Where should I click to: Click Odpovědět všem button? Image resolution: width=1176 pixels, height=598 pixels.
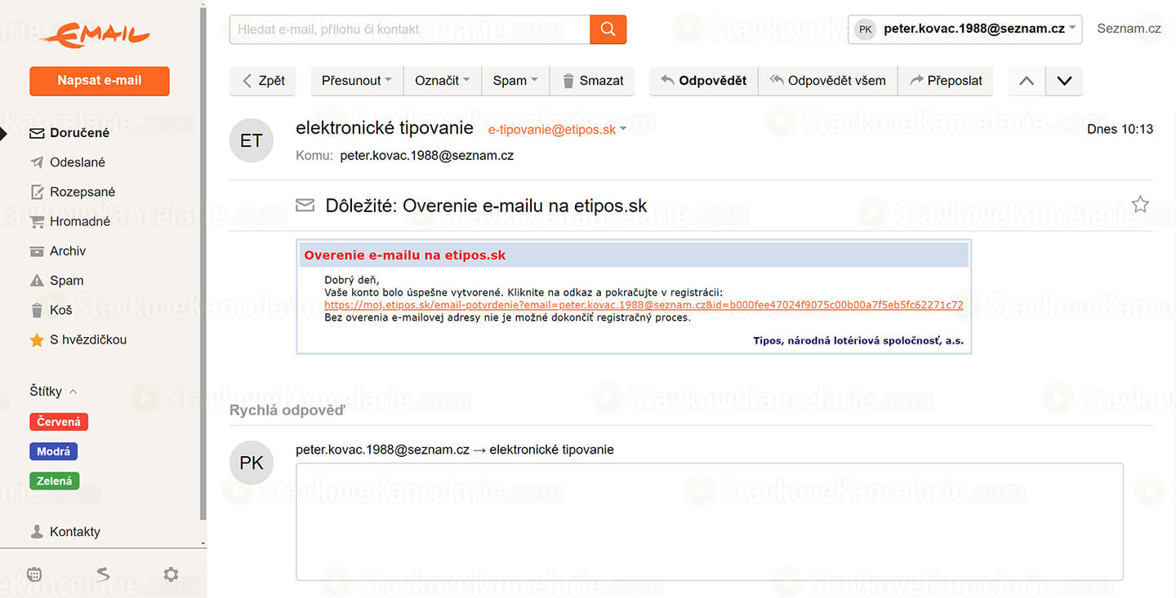828,81
